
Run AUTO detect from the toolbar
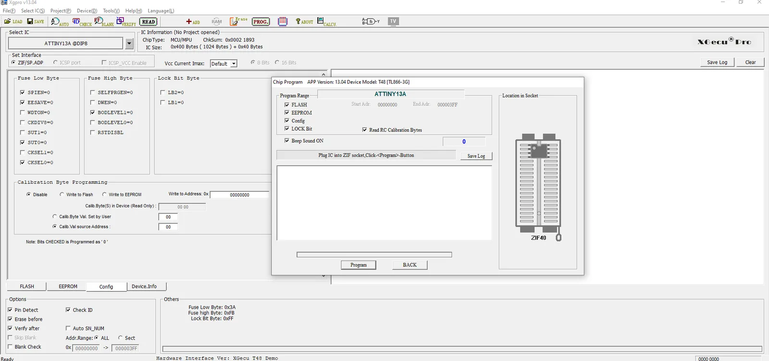click(60, 22)
